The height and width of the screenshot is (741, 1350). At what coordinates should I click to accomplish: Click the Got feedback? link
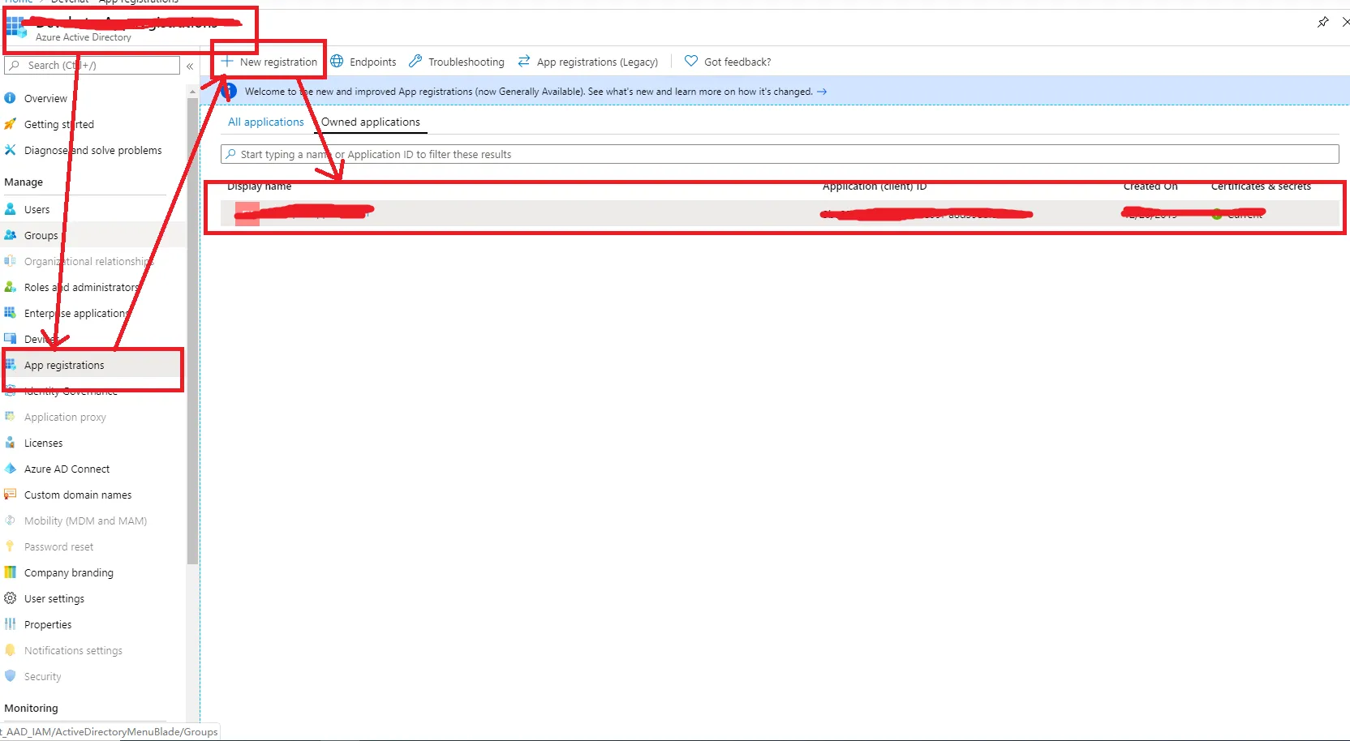(728, 62)
